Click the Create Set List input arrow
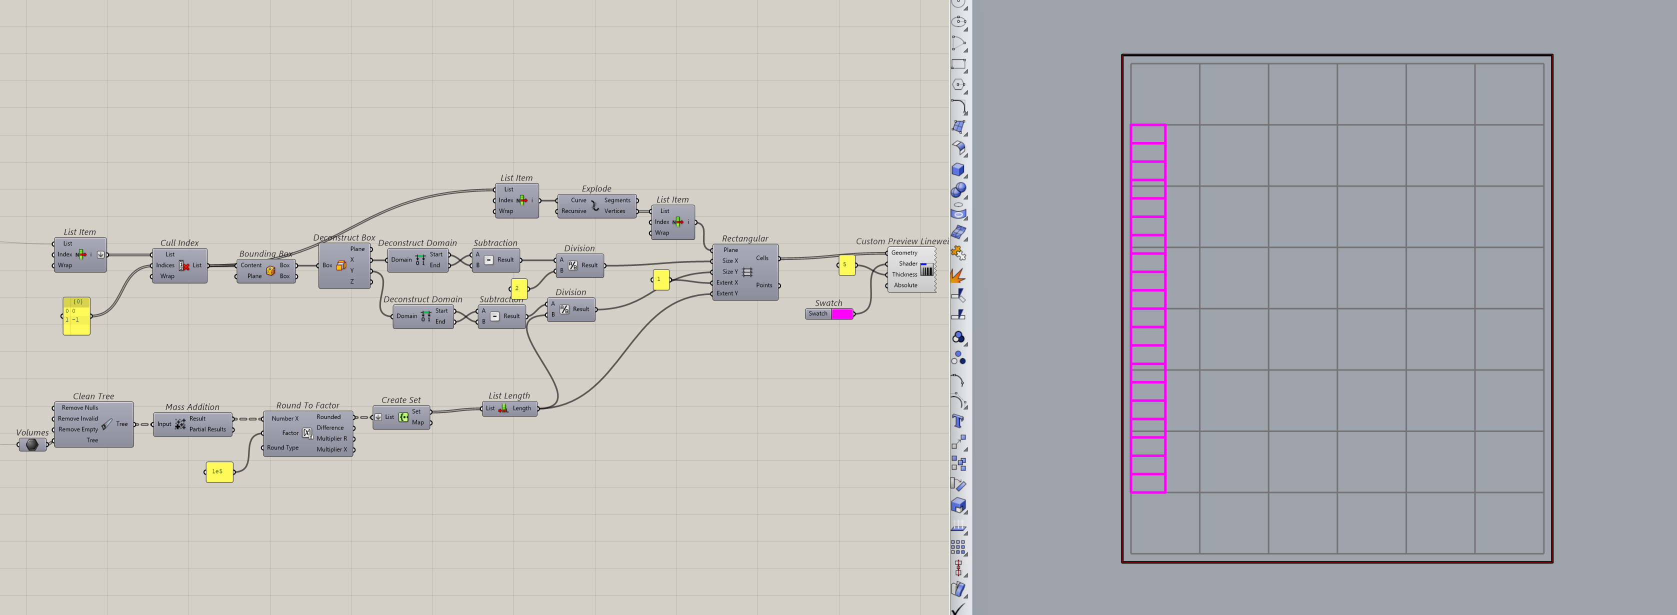The image size is (1677, 615). (378, 417)
